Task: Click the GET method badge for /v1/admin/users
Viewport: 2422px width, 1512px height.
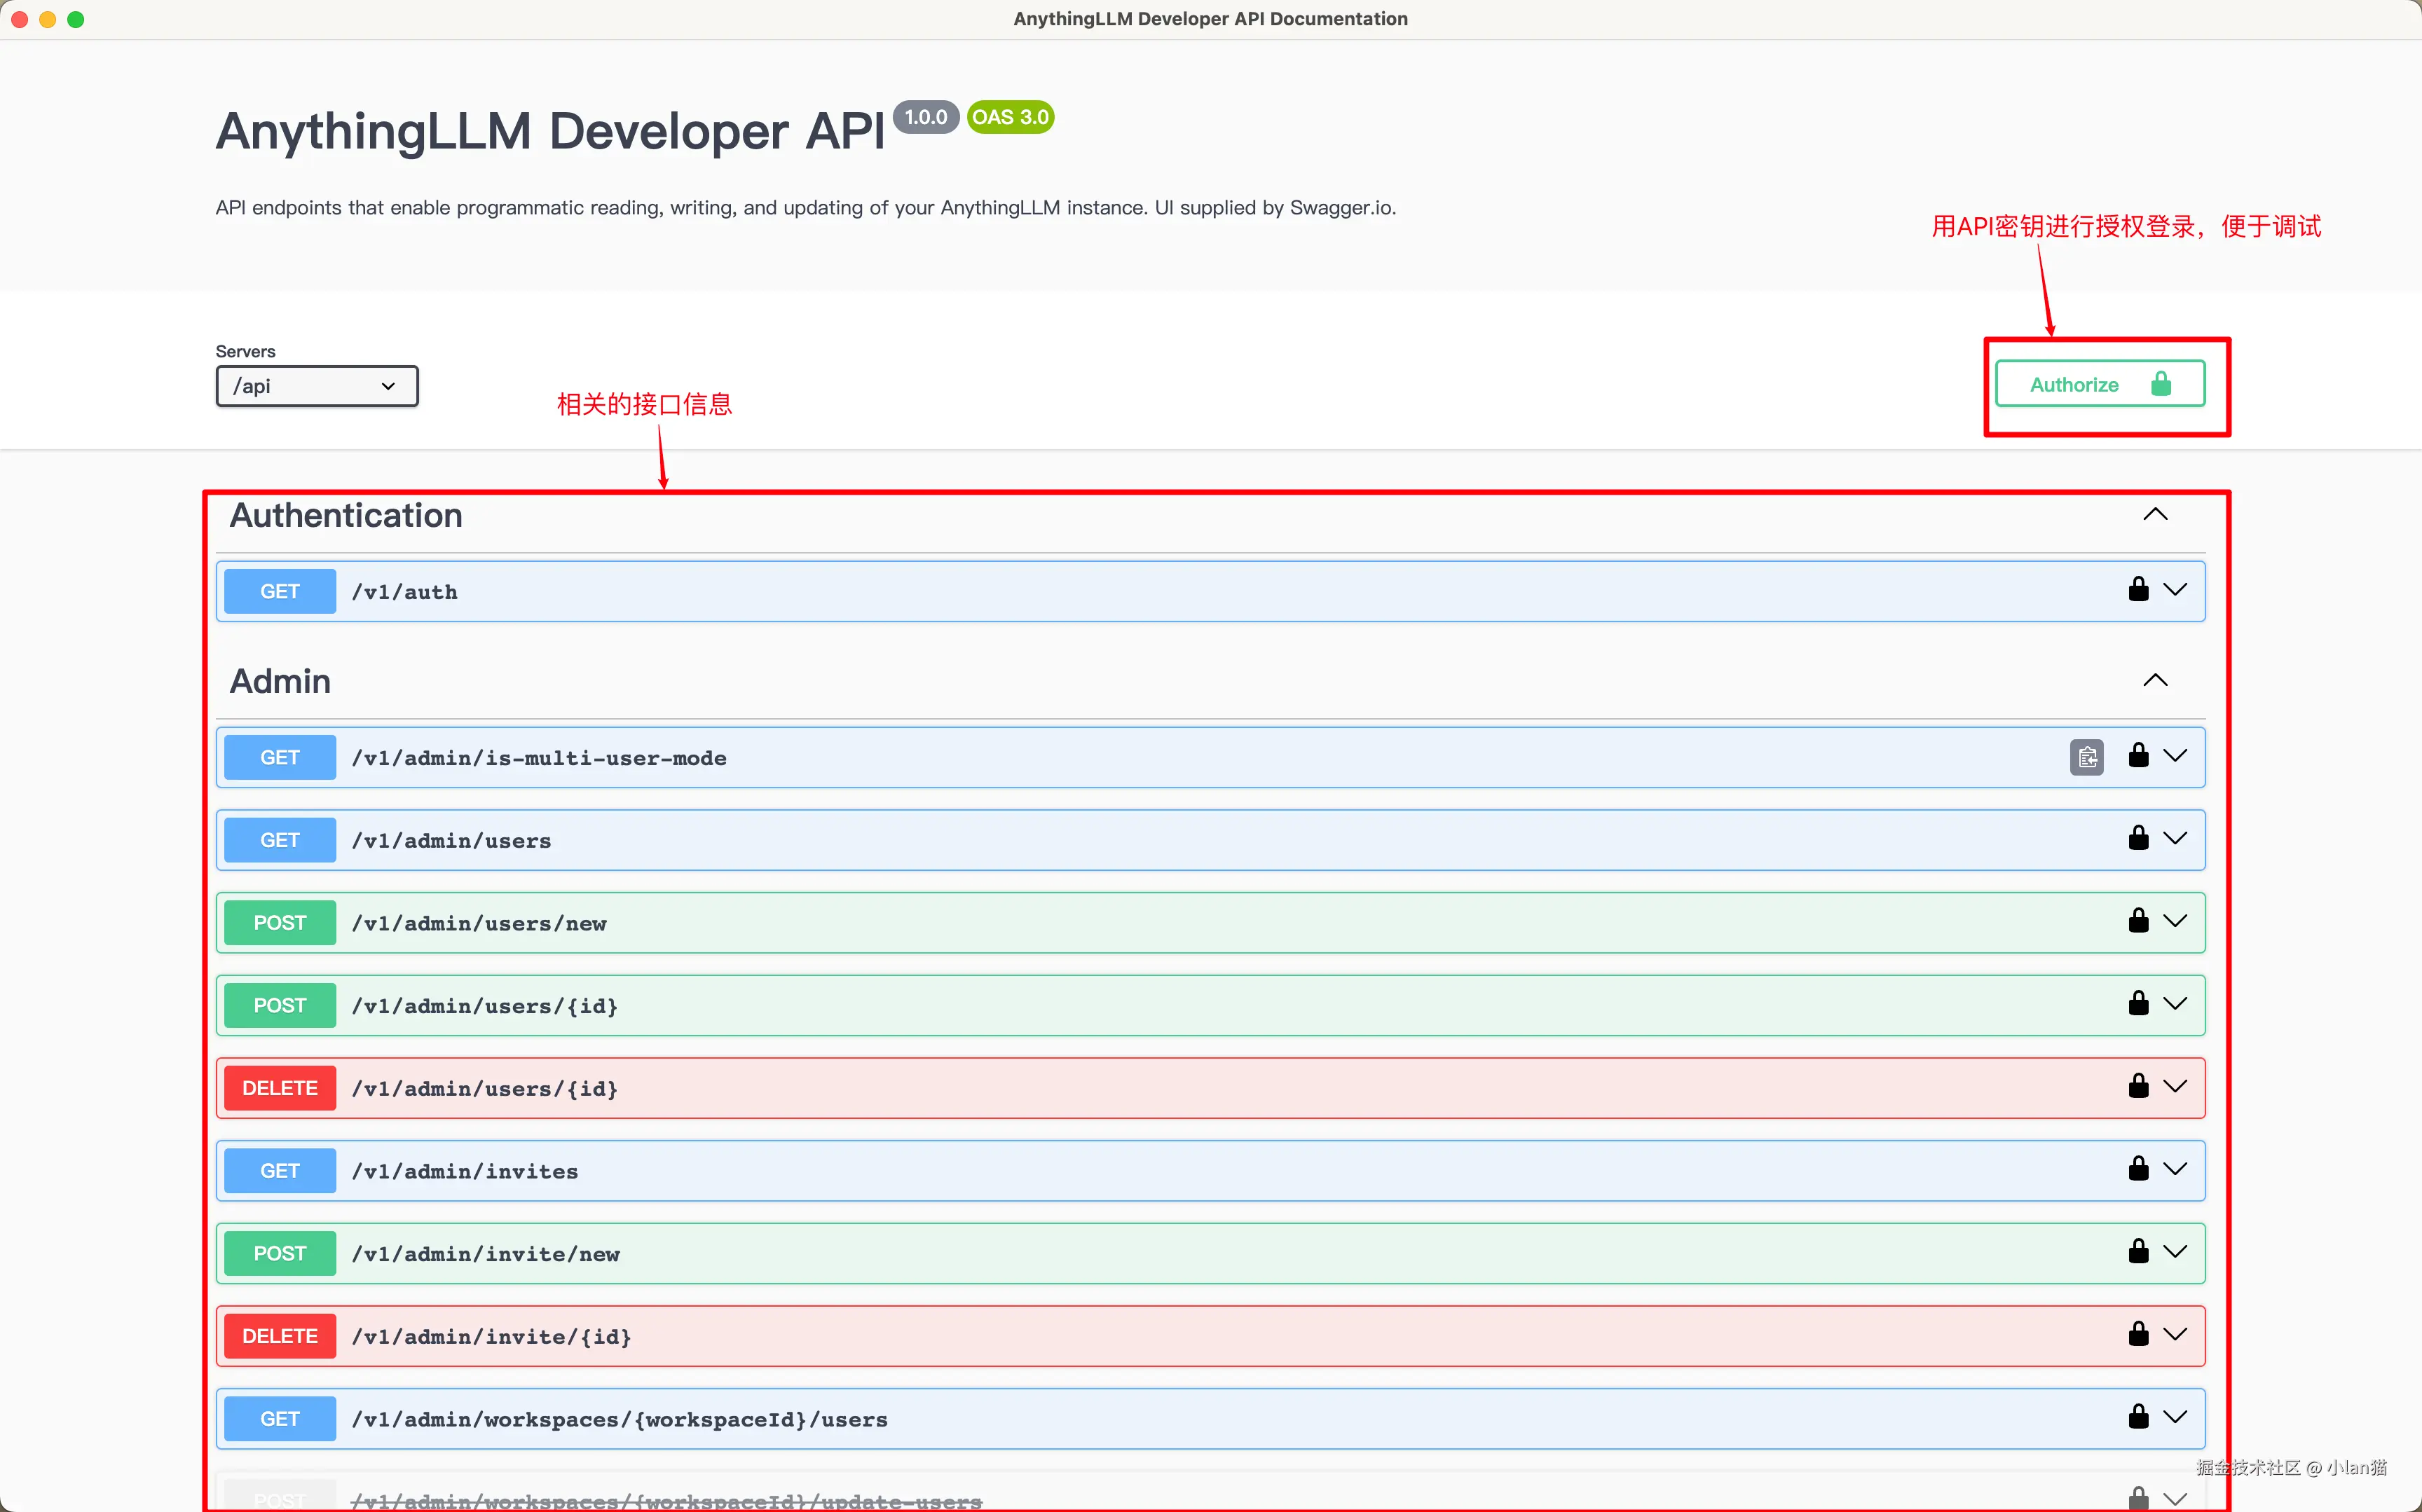Action: click(x=279, y=840)
